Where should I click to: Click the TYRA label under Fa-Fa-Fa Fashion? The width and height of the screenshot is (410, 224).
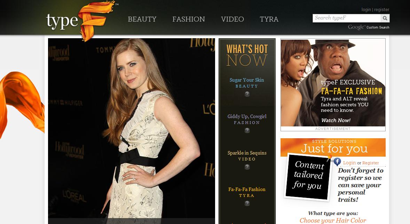point(246,196)
